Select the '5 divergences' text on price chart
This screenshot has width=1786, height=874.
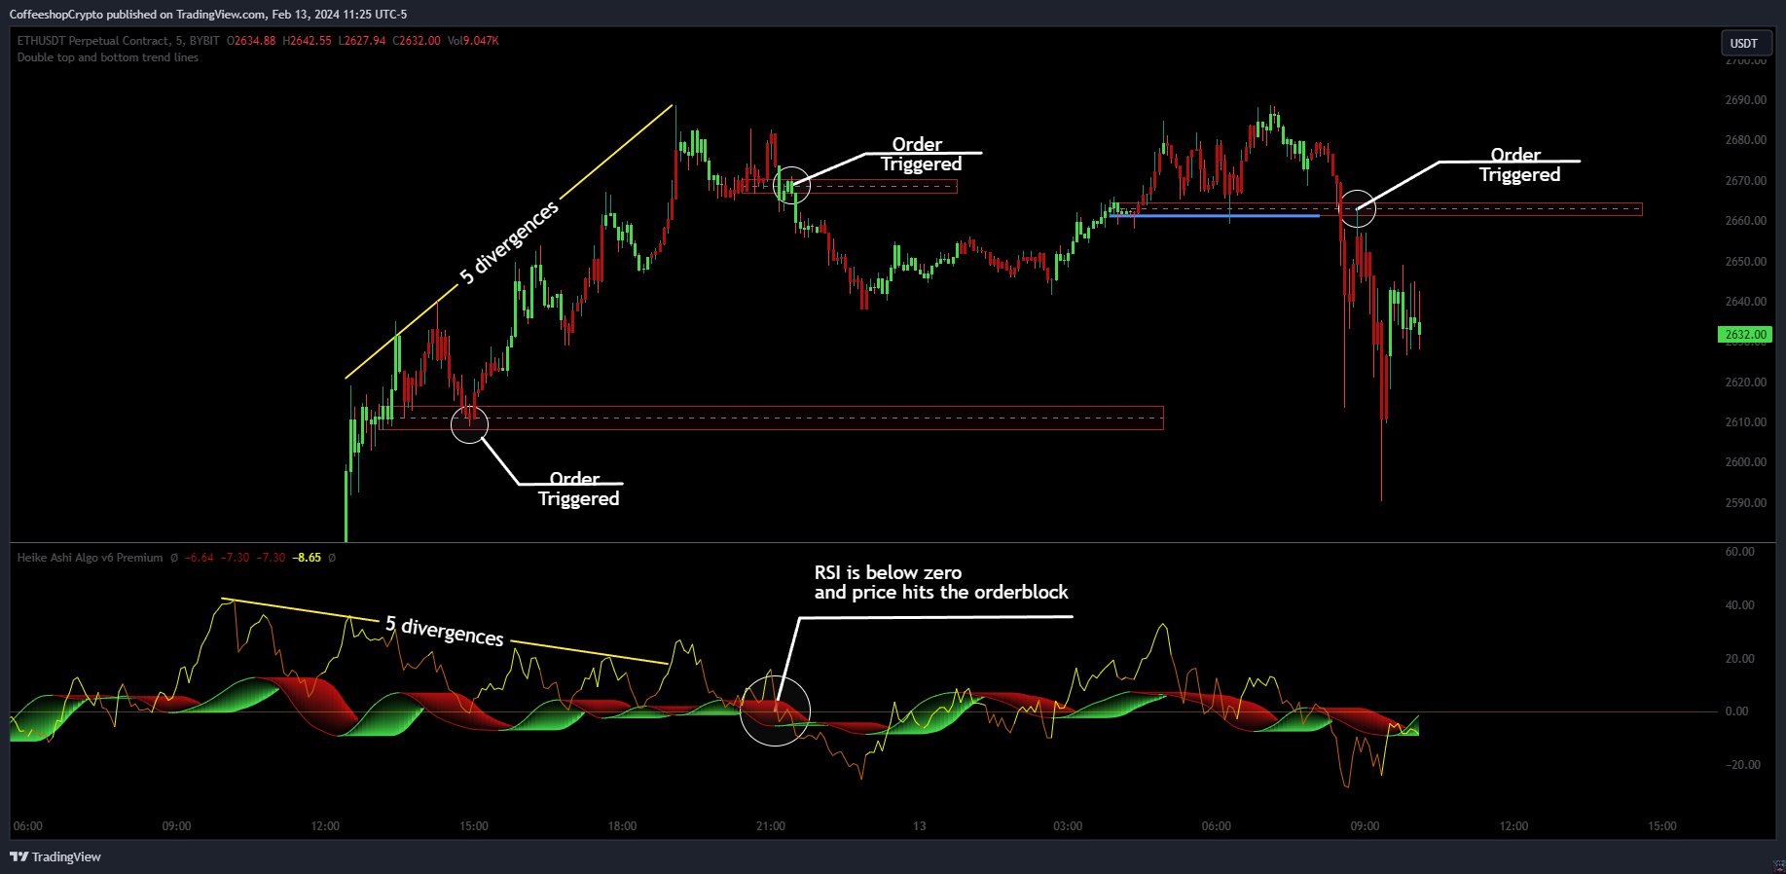509,242
